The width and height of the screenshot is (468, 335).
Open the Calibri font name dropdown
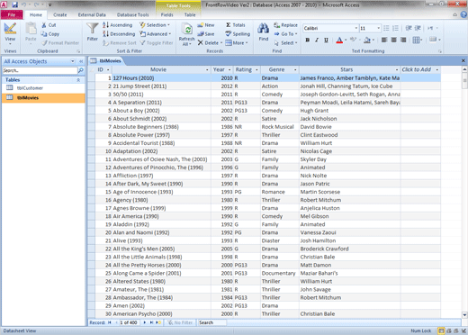pyautogui.click(x=356, y=28)
